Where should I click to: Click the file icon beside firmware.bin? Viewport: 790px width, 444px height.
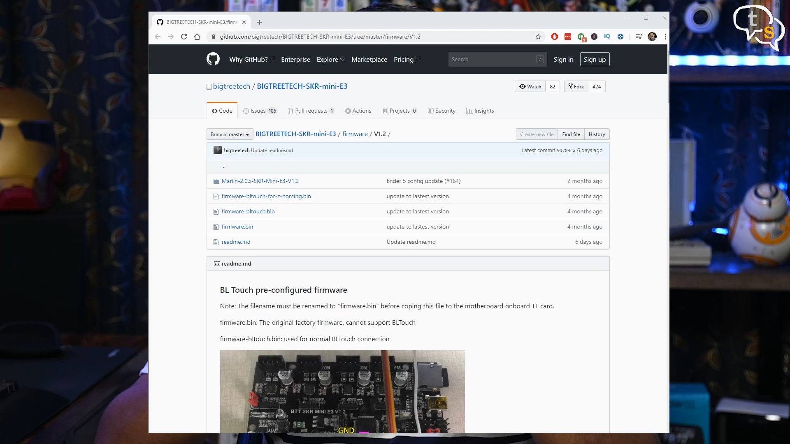[216, 227]
